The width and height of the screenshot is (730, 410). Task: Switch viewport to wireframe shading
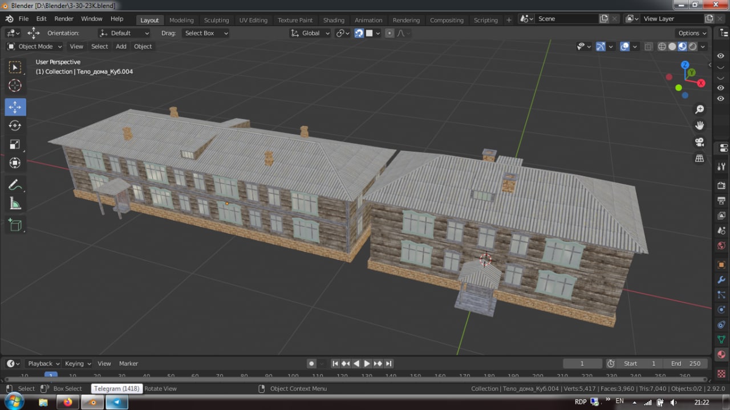pyautogui.click(x=662, y=47)
